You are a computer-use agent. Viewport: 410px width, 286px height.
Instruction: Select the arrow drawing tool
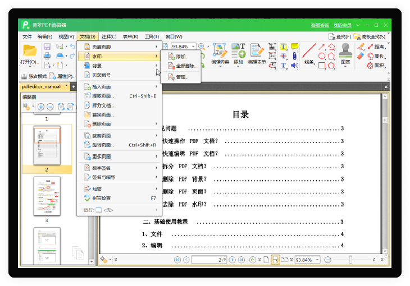[x=322, y=47]
